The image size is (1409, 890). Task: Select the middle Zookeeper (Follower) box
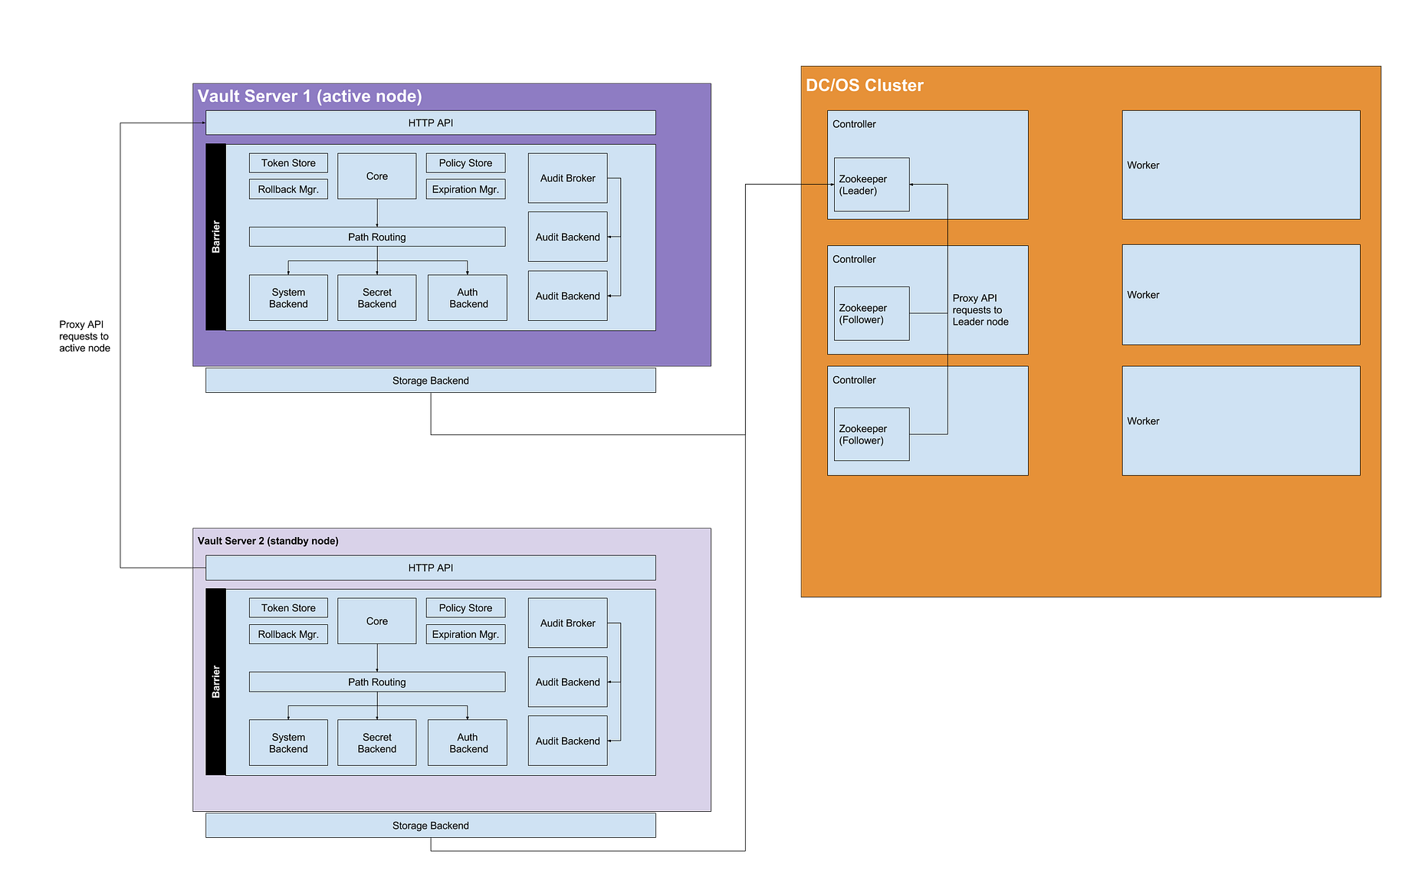(x=872, y=313)
